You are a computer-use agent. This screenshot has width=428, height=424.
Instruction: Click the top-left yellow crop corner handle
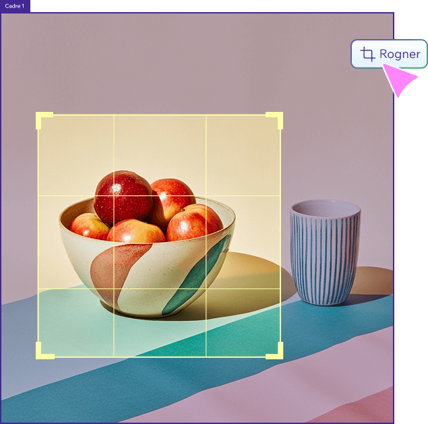pos(42,119)
